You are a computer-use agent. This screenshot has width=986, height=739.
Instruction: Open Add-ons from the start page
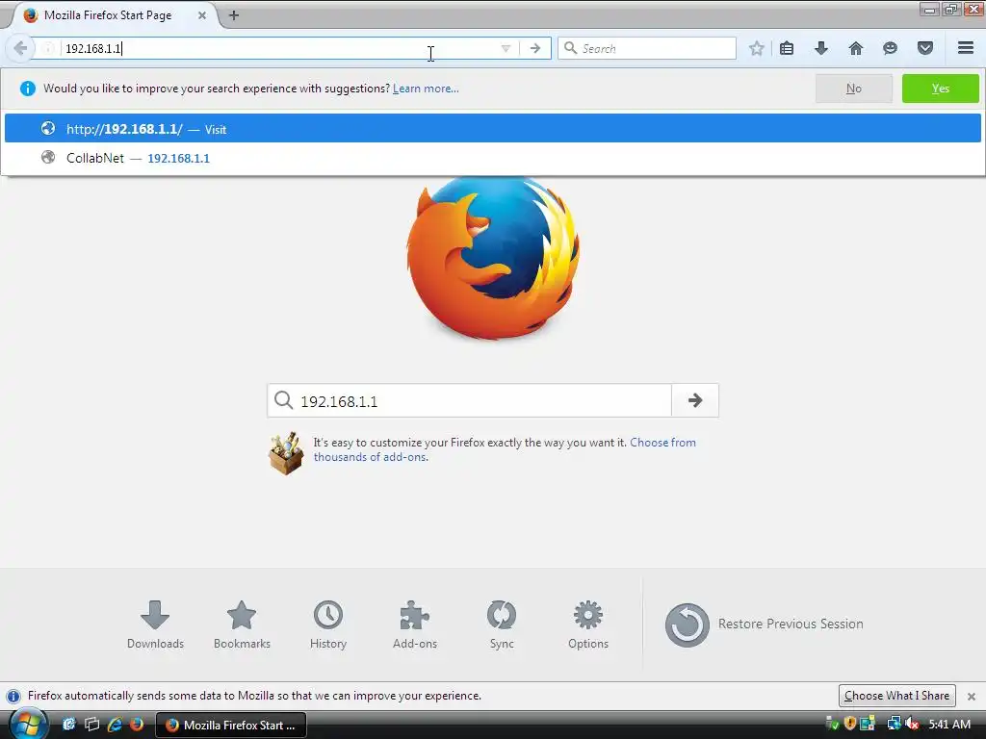pos(414,624)
